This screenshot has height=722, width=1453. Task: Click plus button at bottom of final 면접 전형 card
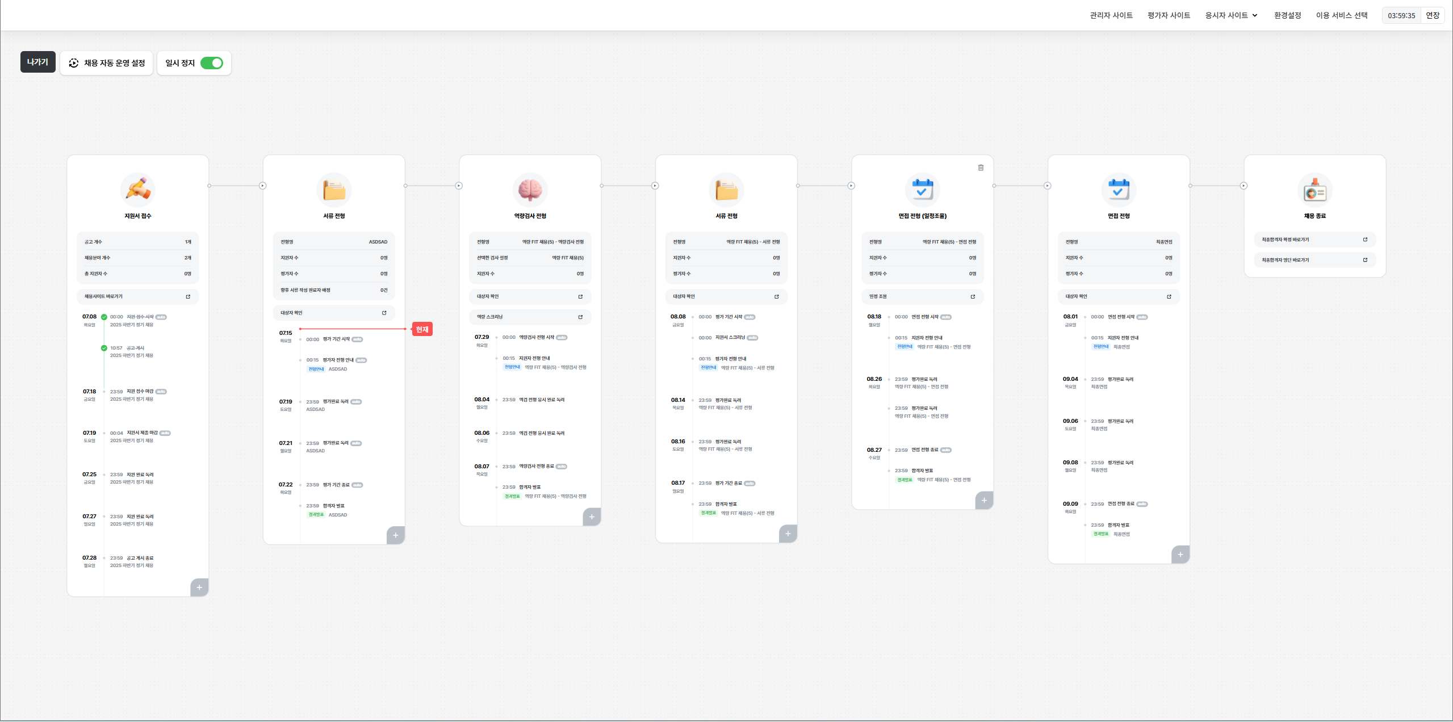coord(1180,555)
